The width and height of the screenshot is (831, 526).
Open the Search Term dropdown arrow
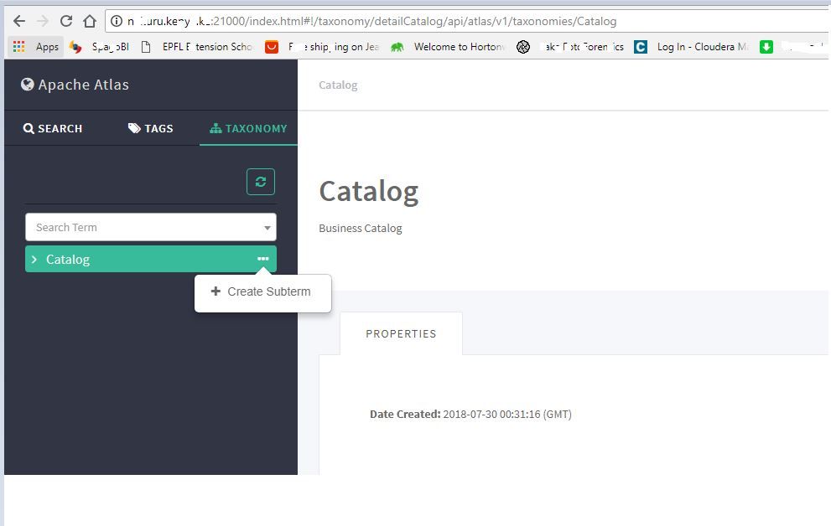267,228
